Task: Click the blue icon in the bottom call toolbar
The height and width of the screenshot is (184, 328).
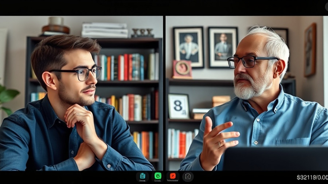Action: point(142,176)
